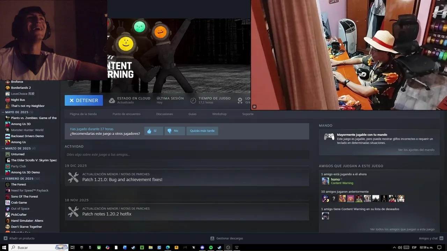Click Plants vs. Zombies game icon

(8, 118)
